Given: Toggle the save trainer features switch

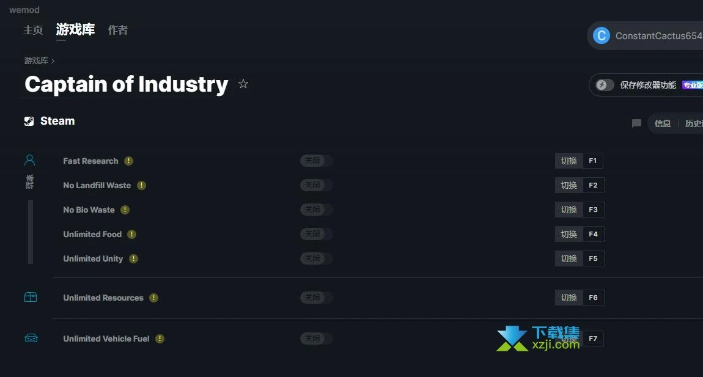Looking at the screenshot, I should tap(605, 85).
